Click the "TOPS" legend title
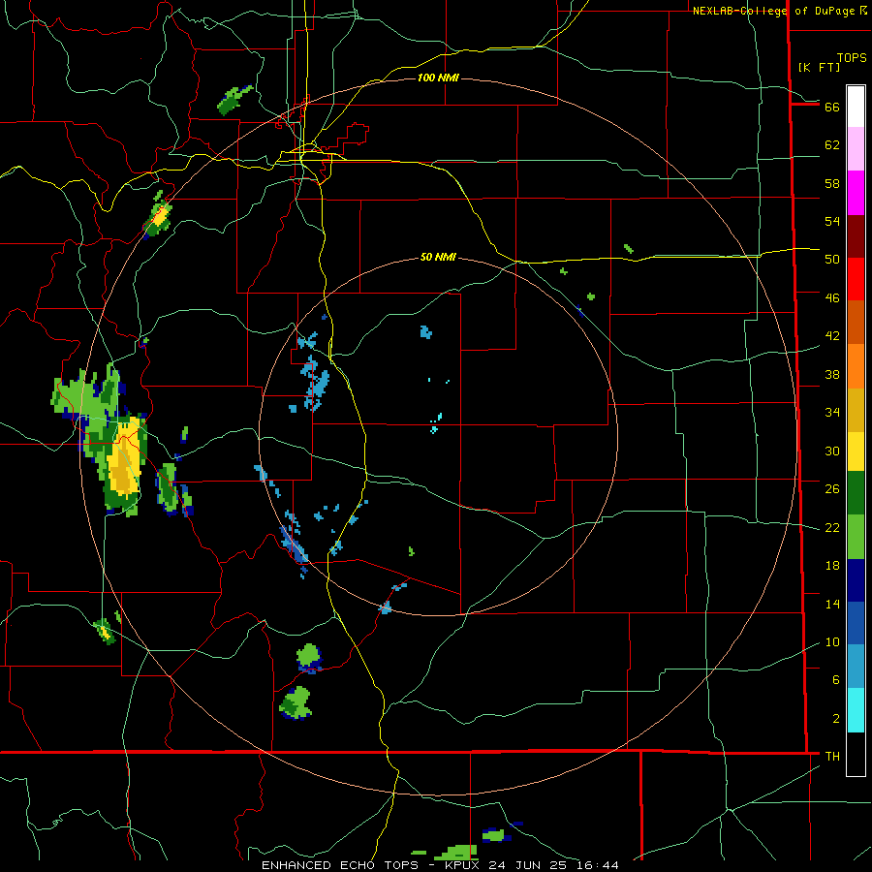Image resolution: width=872 pixels, height=872 pixels. coord(852,58)
